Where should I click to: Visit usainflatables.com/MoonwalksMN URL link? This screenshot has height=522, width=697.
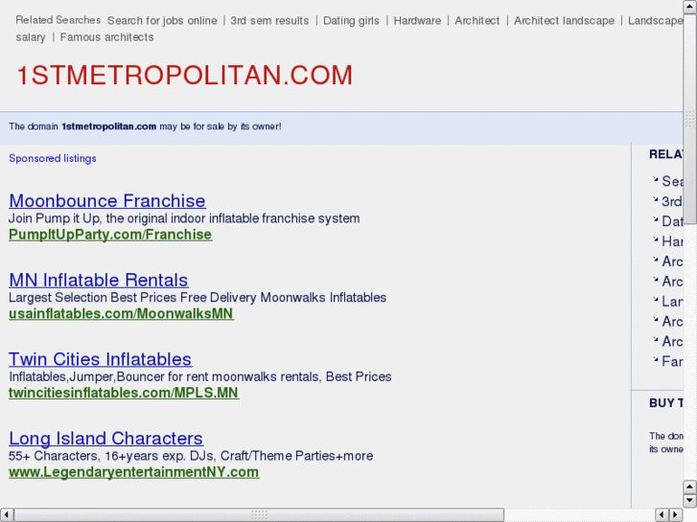click(121, 313)
